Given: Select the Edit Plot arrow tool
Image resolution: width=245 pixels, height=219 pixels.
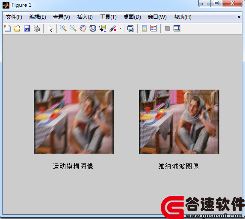Looking at the screenshot, I should [50, 29].
